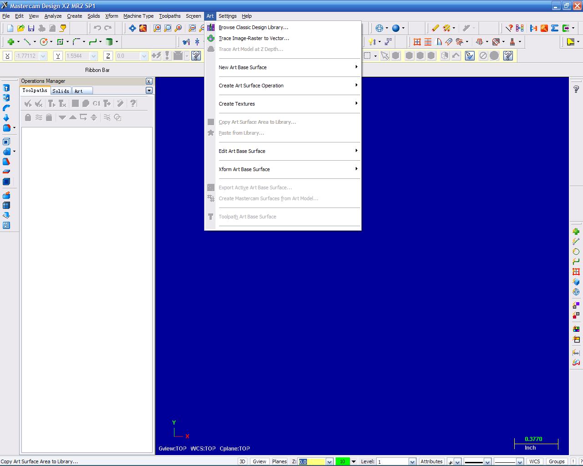Viewport: 583px width, 466px height.
Task: Open the Create Point tool dropdown arrow
Action: coord(18,42)
